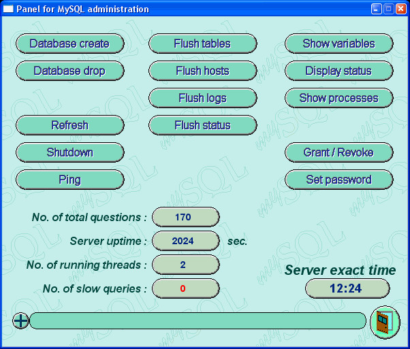410x349 pixels.
Task: Click the title bar window icon
Action: 8,9
